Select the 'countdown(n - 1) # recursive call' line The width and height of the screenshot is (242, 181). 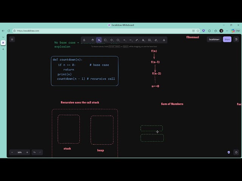[86, 79]
